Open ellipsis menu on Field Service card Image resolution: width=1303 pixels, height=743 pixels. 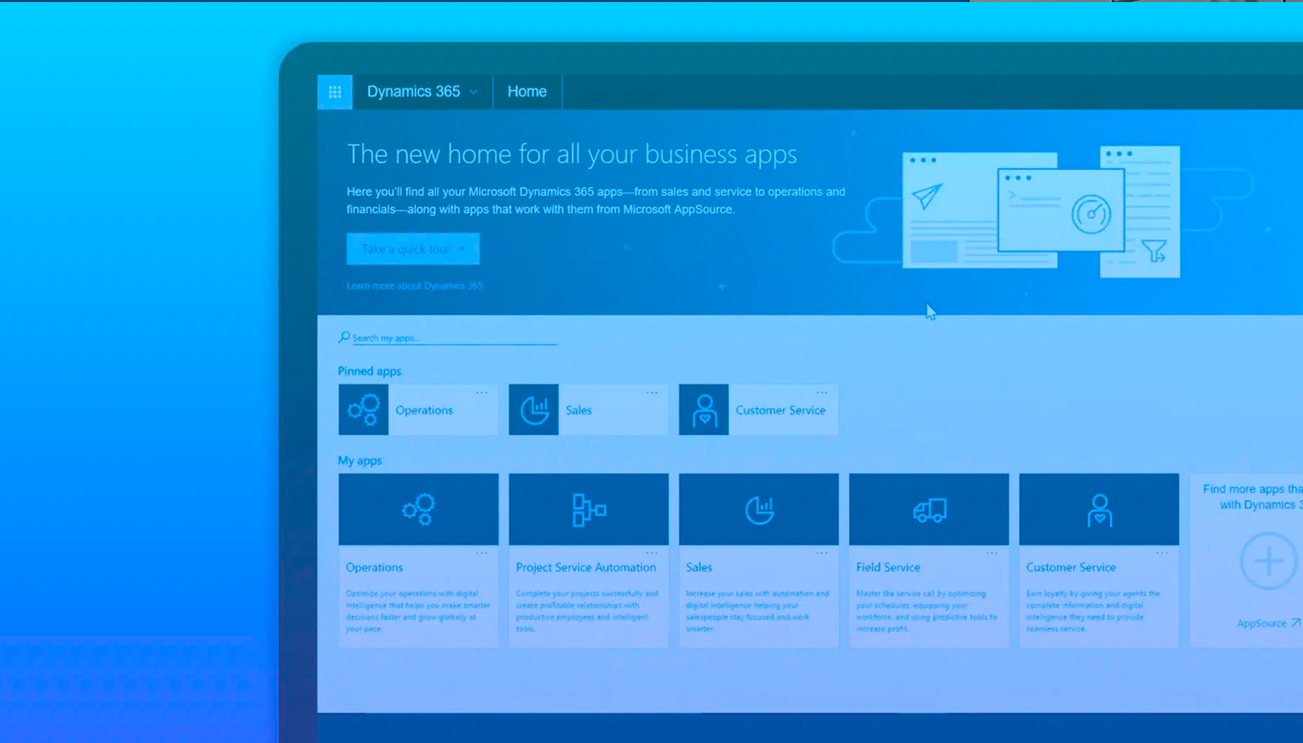point(992,553)
